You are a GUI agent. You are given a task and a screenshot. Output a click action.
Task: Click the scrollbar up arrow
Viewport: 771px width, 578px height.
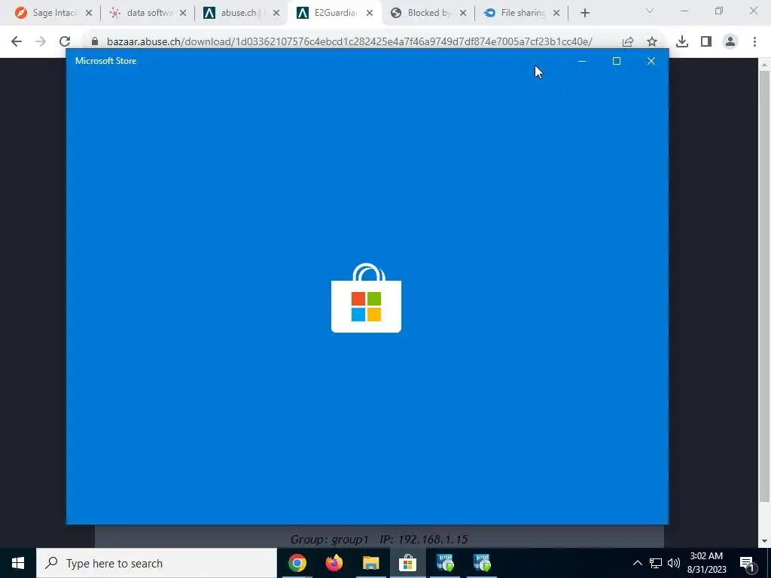tap(764, 65)
